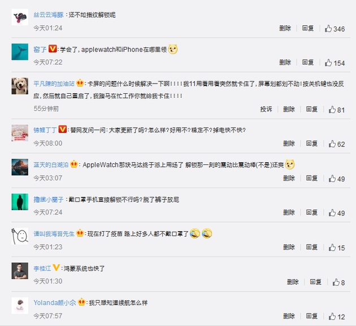Click thumbs-up on Yolanda颜小众's comment

click(332, 316)
